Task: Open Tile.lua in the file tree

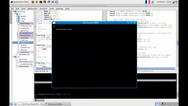Action: (x=23, y=45)
